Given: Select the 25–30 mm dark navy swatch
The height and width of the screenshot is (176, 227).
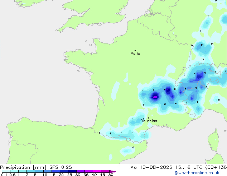Looking at the screenshot, I should [72, 171].
